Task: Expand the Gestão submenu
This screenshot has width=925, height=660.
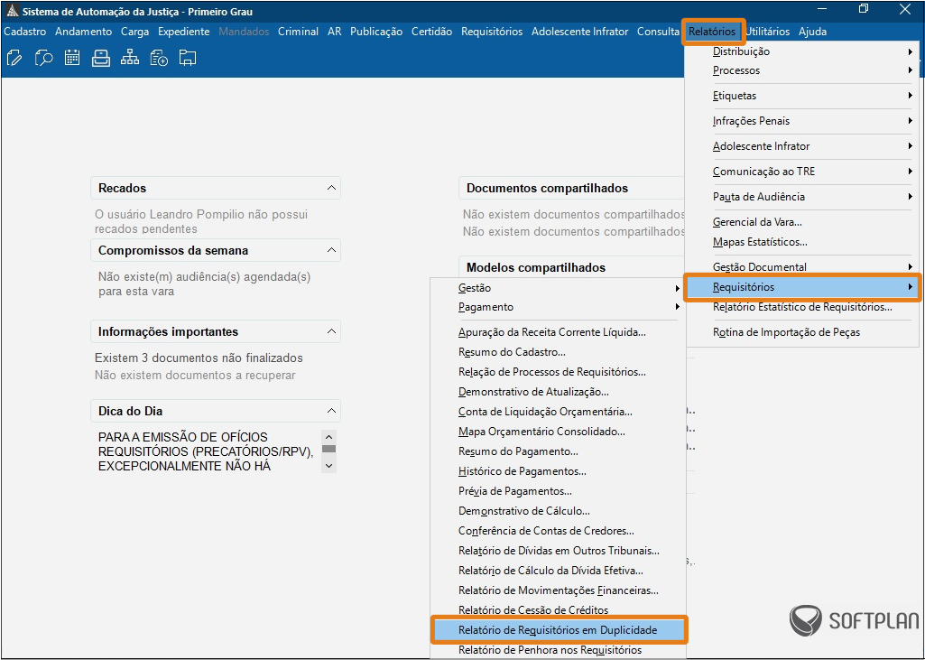Action: [x=558, y=288]
